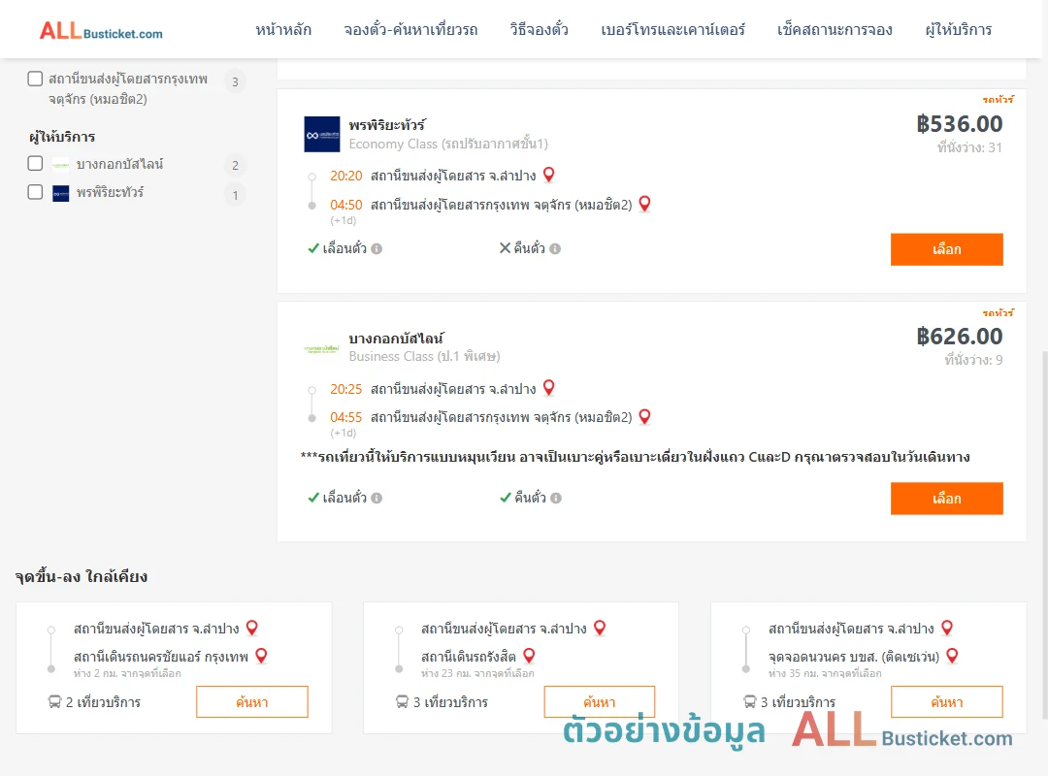Click the 20:20 departure time
1048x776 pixels.
click(345, 176)
